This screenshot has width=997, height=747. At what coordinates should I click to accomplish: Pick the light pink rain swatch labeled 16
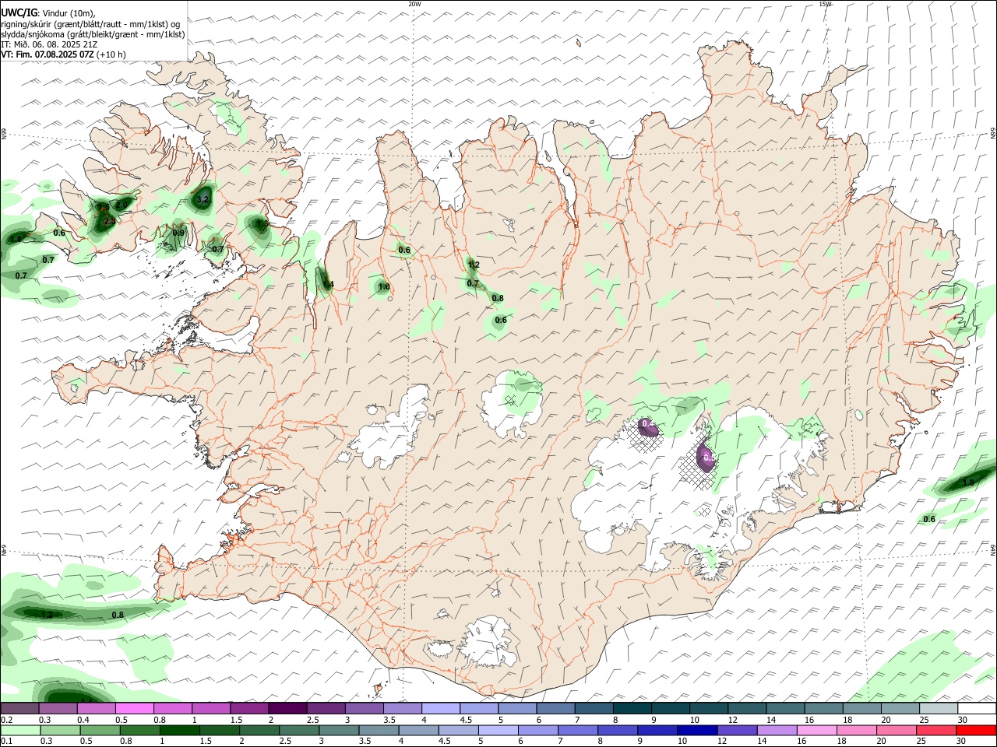[x=816, y=731]
